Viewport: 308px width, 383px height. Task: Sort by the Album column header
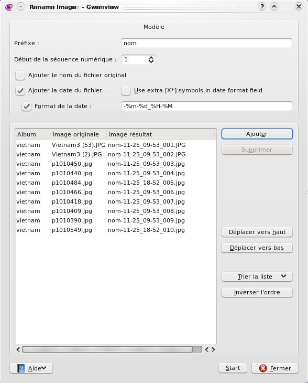pos(32,134)
